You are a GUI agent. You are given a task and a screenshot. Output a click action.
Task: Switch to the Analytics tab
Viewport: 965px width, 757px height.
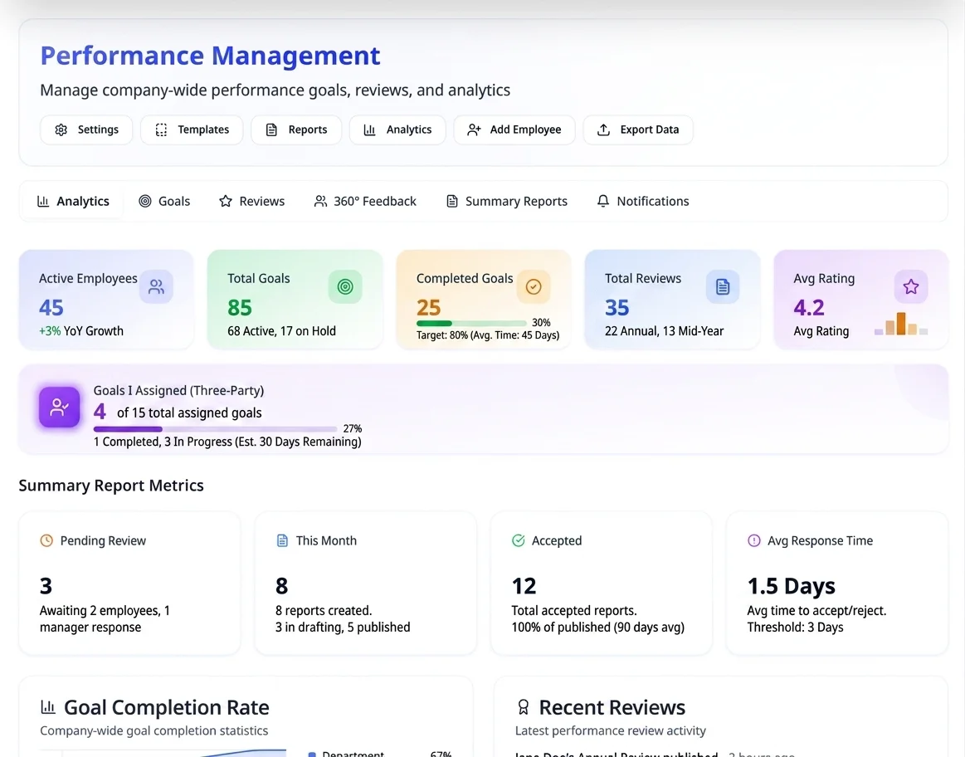click(x=73, y=201)
